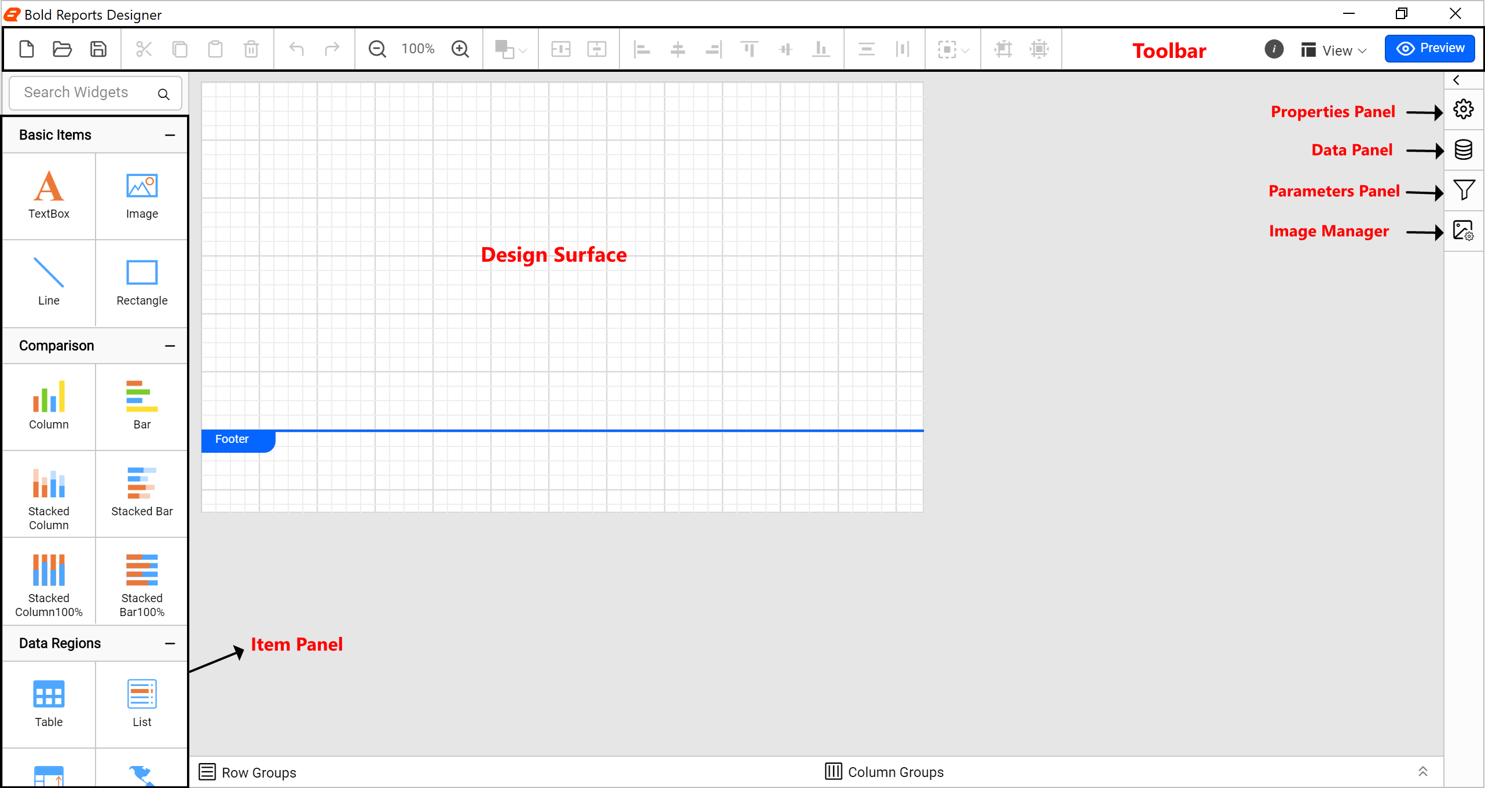Align selected items to right

point(714,49)
